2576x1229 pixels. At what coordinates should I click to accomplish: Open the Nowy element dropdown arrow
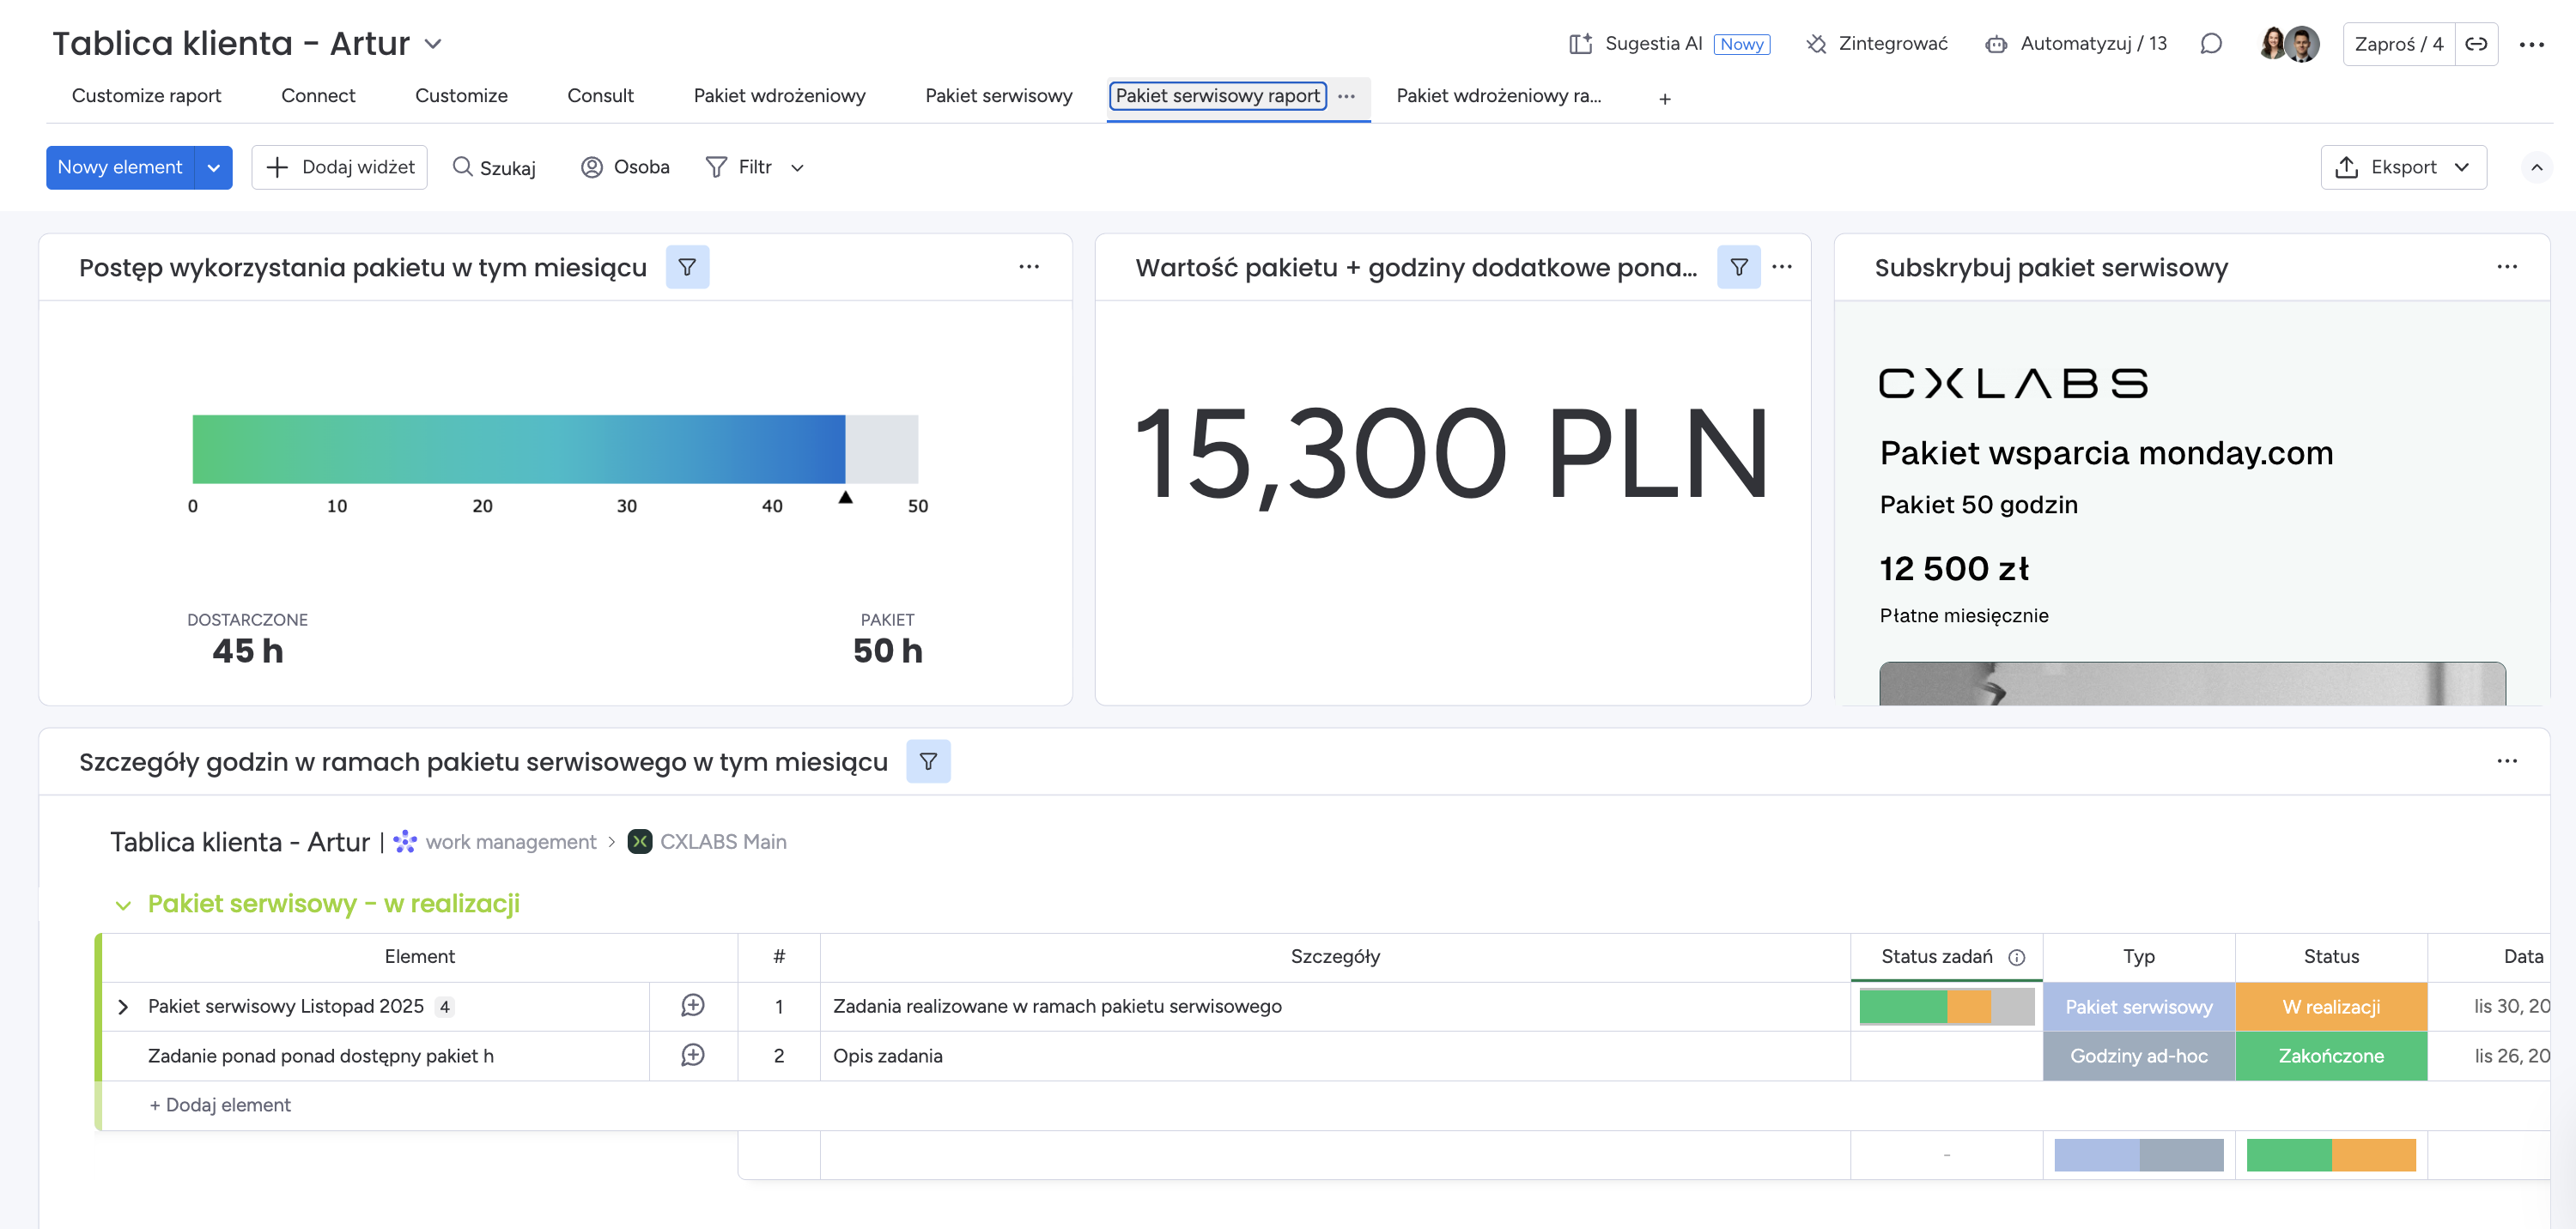coord(213,168)
